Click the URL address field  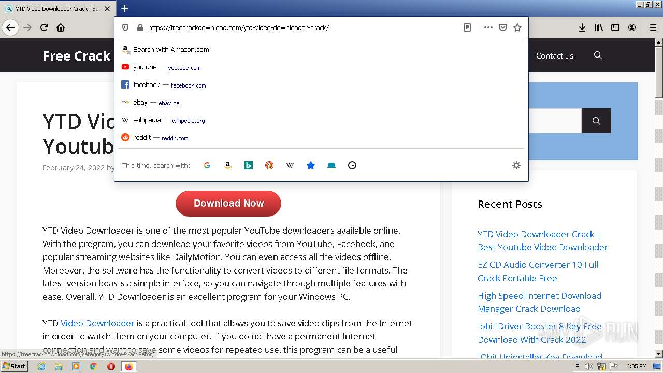coord(302,27)
